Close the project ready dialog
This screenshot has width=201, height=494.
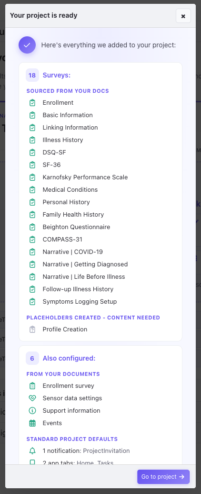click(183, 16)
